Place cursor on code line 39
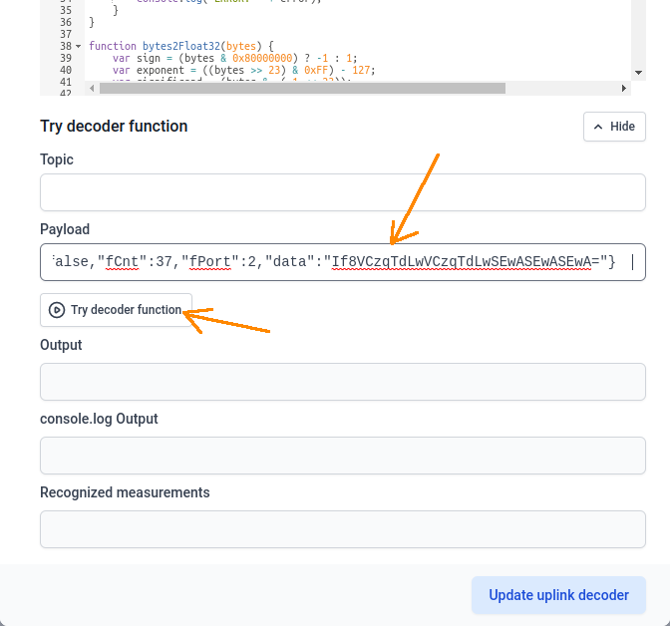The image size is (670, 626). click(x=299, y=59)
